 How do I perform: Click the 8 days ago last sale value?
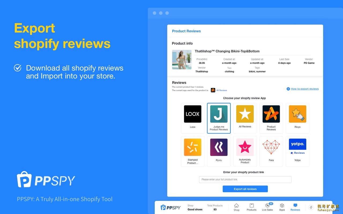tap(284, 63)
